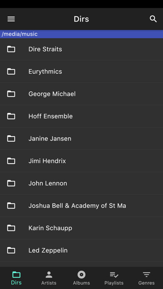The width and height of the screenshot is (163, 289).
Task: Switch to the Artists tab
Action: pos(49,278)
